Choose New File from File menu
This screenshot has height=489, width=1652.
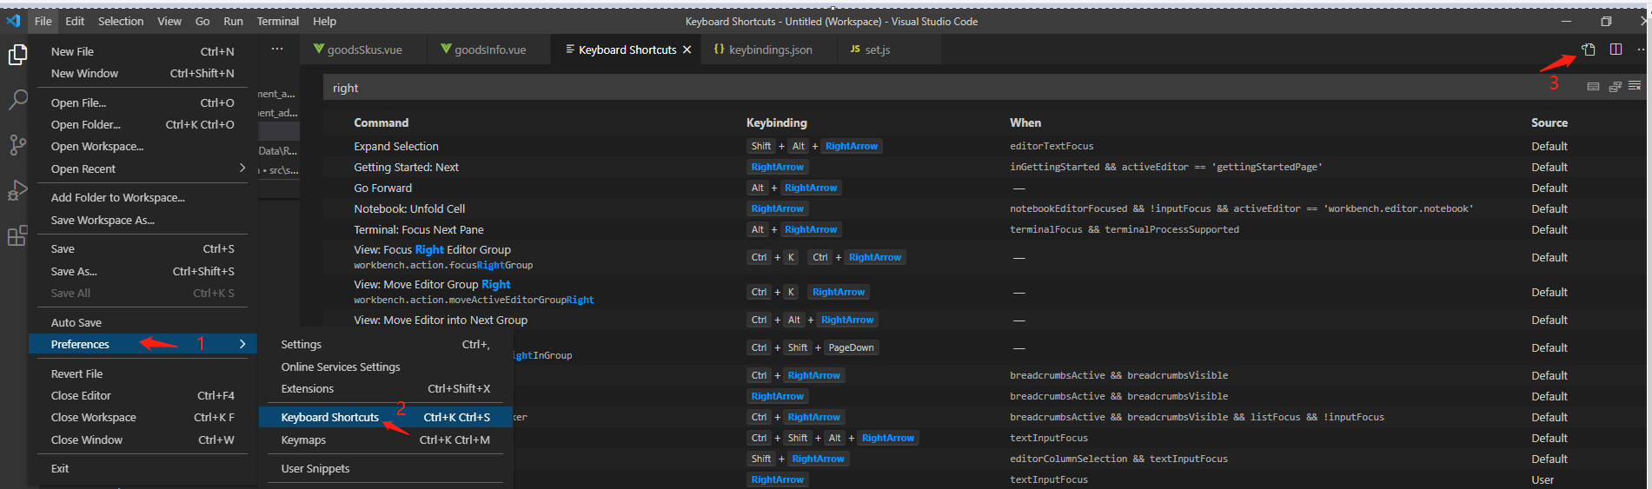pos(143,51)
